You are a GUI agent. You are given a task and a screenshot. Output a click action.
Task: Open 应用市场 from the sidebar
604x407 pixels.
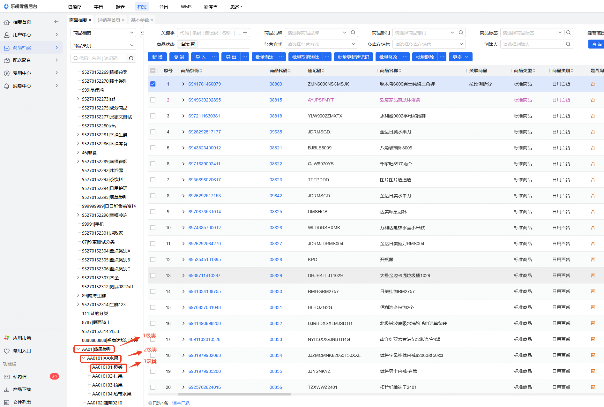[x=22, y=338]
